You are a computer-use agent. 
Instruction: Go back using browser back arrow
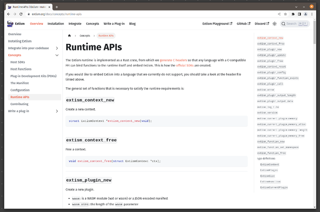point(9,14)
